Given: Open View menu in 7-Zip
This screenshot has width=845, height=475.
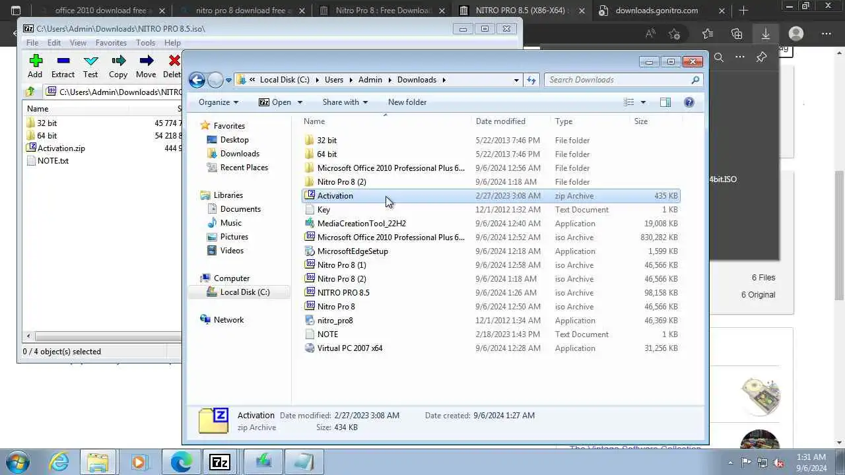Looking at the screenshot, I should pos(78,43).
